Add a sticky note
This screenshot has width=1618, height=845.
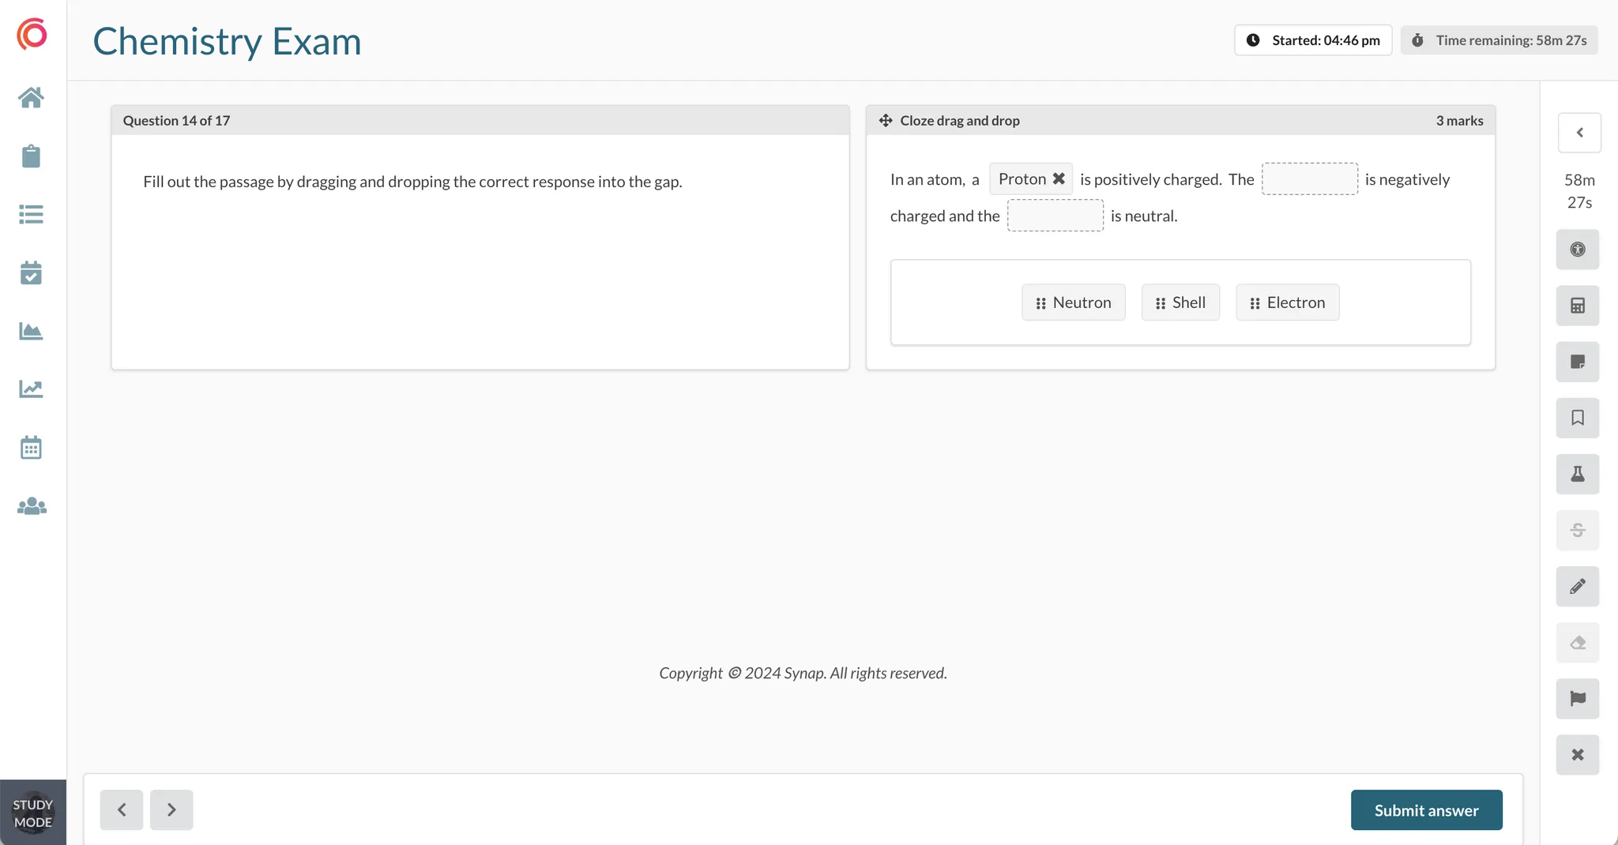point(1577,362)
